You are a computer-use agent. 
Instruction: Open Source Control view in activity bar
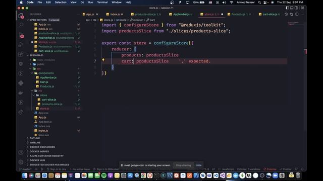[x=21, y=35]
